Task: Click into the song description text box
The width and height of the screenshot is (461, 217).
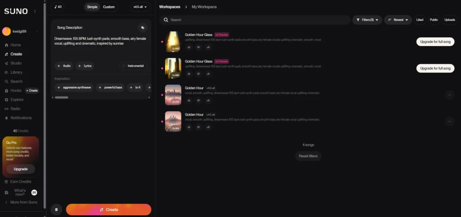Action: [101, 45]
